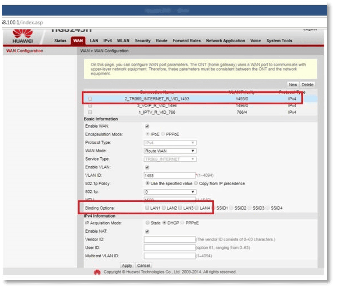The height and width of the screenshot is (295, 338).
Task: Click the Delete connection button
Action: (x=307, y=85)
